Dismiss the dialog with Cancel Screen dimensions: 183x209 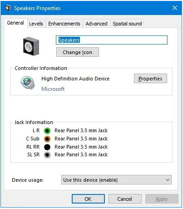[125, 199]
